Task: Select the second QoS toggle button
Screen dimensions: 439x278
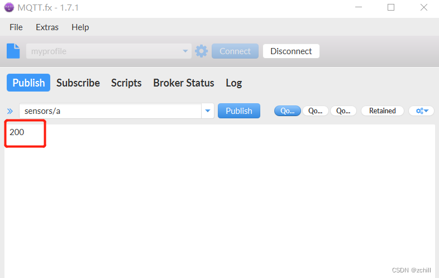Action: click(x=315, y=111)
